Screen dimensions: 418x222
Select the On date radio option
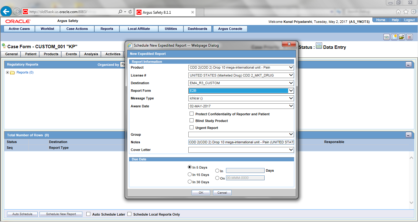217,178
